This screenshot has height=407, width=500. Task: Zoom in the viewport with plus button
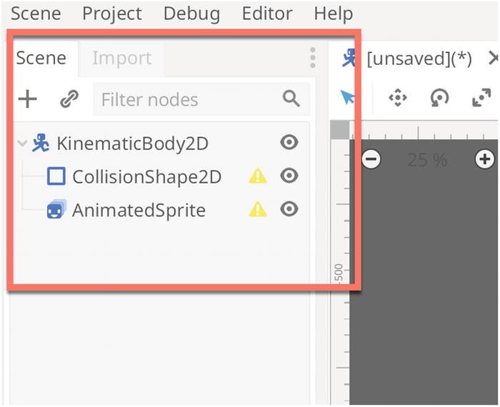tap(485, 159)
